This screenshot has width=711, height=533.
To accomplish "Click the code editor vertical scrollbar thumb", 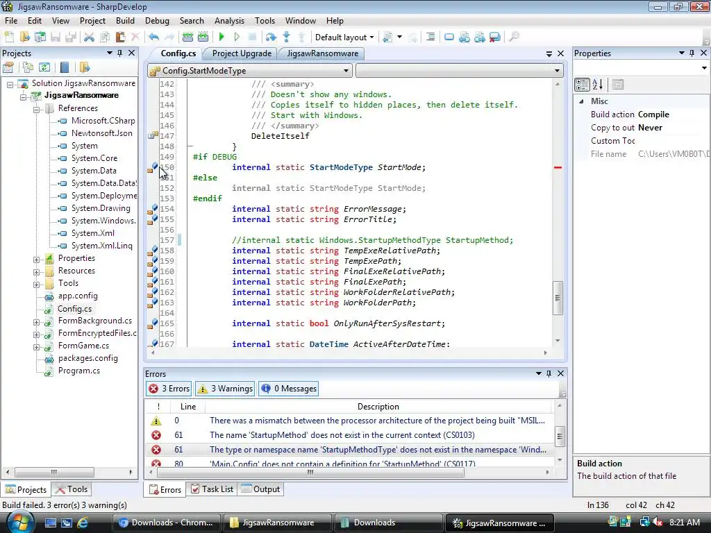I will click(x=557, y=297).
